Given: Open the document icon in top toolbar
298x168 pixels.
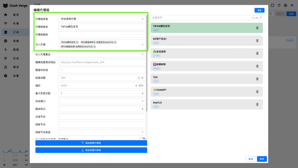Looking at the screenshot, I should point(285,5).
